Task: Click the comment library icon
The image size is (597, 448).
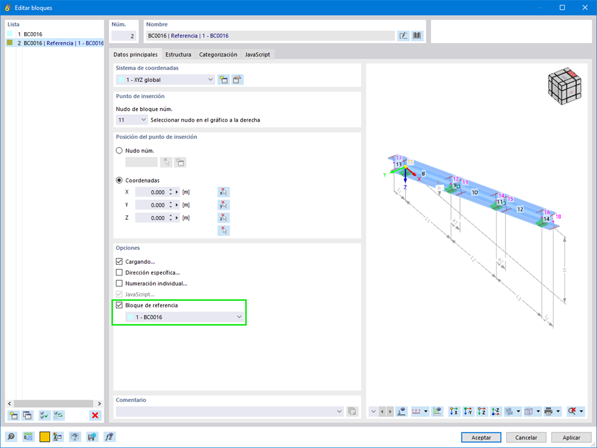Action: coord(352,411)
